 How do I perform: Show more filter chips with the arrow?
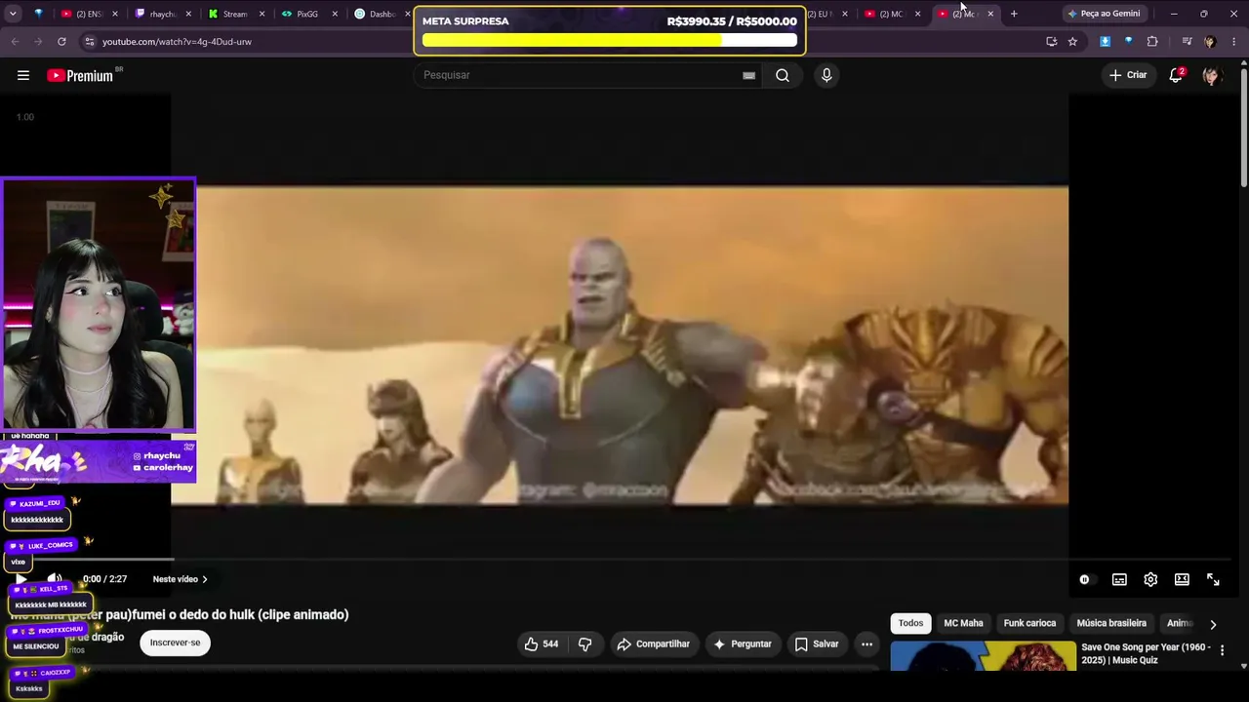point(1213,624)
